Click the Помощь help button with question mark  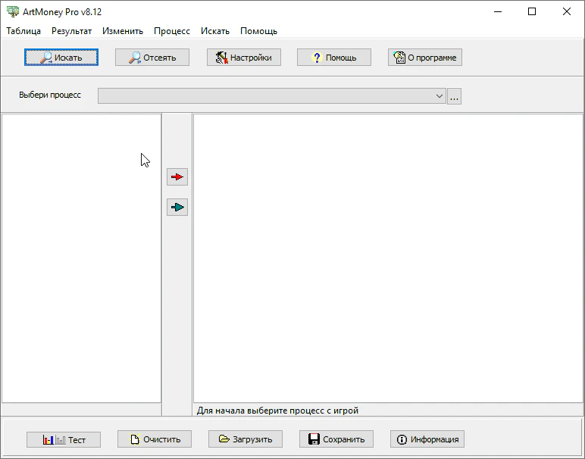[x=333, y=58]
